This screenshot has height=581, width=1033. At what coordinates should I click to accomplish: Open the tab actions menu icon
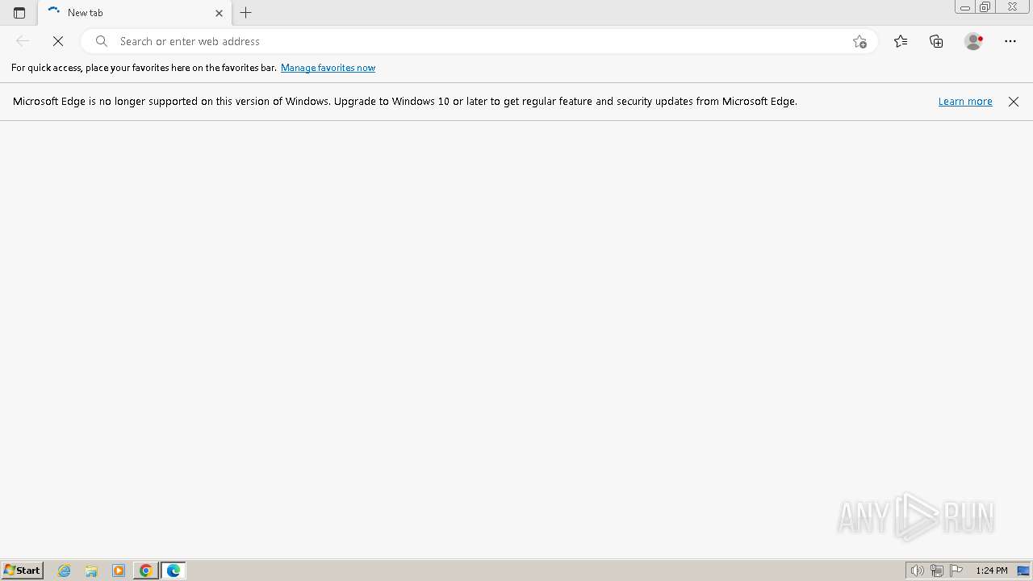click(19, 13)
